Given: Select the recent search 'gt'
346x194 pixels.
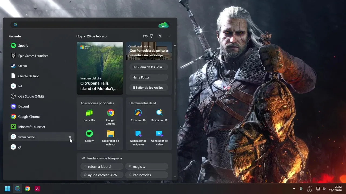Looking at the screenshot, I should tap(41, 147).
